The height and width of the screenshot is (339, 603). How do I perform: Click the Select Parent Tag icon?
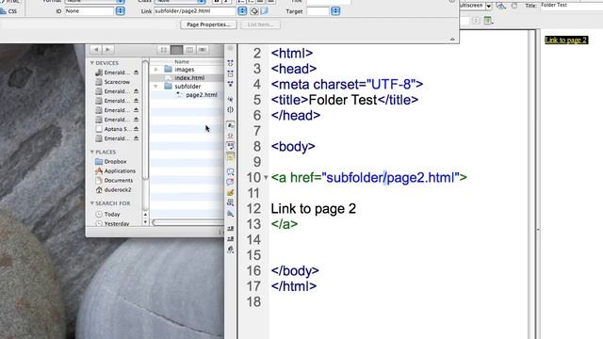tap(230, 99)
